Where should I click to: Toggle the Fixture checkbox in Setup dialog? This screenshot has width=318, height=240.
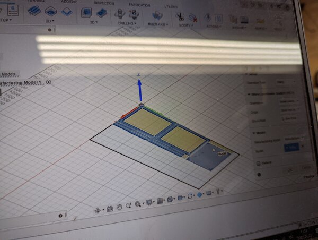click(x=258, y=164)
